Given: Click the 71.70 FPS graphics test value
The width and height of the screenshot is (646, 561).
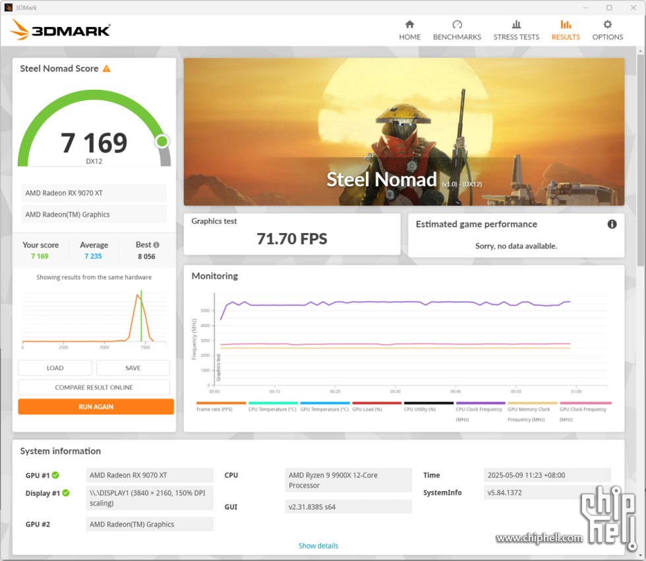Looking at the screenshot, I should pyautogui.click(x=292, y=239).
